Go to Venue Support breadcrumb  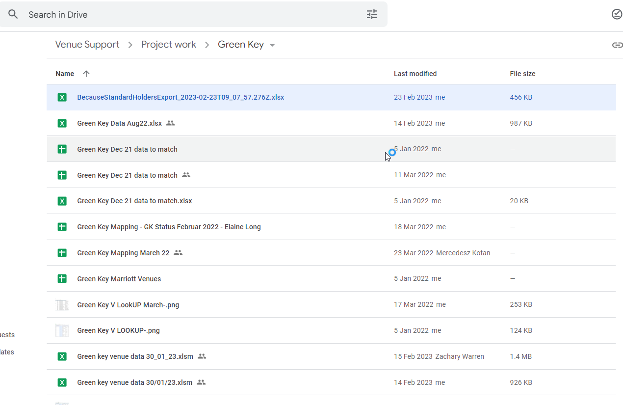pyautogui.click(x=87, y=45)
